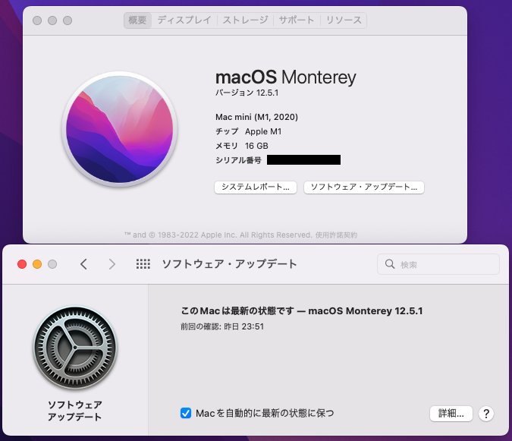Click the ソフトウェア・アップデート... button in About window
512x441 pixels.
364,187
